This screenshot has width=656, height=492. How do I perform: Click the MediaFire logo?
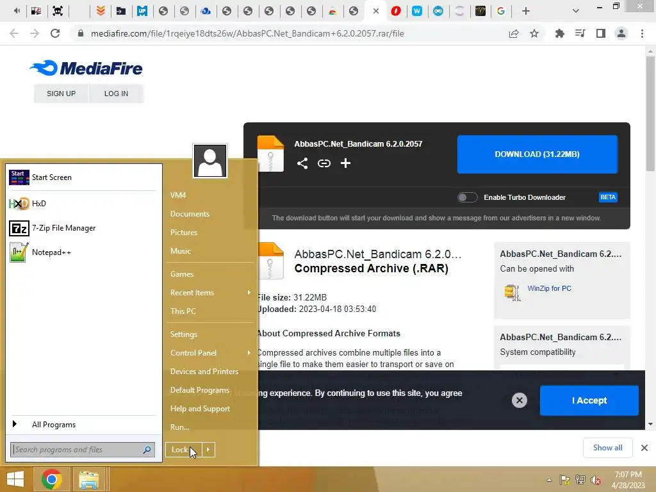(x=86, y=68)
